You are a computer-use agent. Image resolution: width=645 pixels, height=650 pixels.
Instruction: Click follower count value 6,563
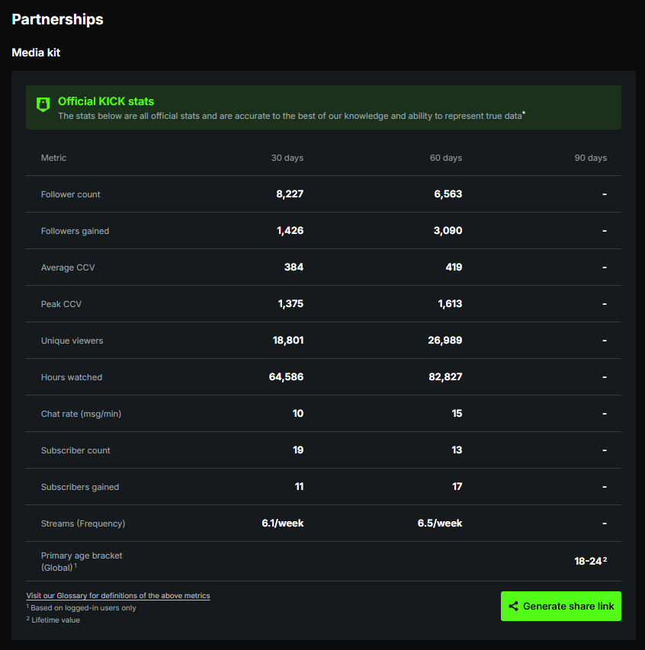(448, 194)
